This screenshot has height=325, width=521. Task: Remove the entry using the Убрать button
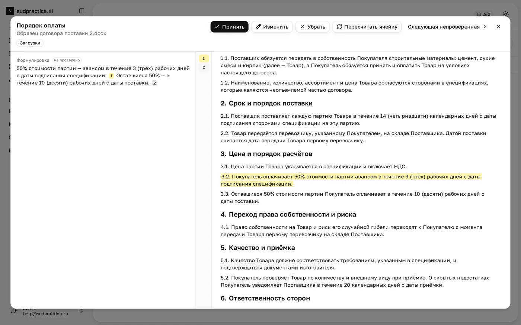313,27
